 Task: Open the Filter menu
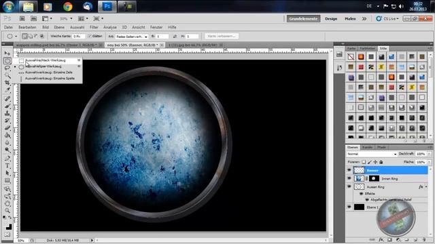[94, 27]
